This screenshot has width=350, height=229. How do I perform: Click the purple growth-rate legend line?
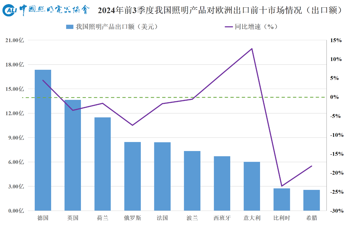tap(229, 27)
